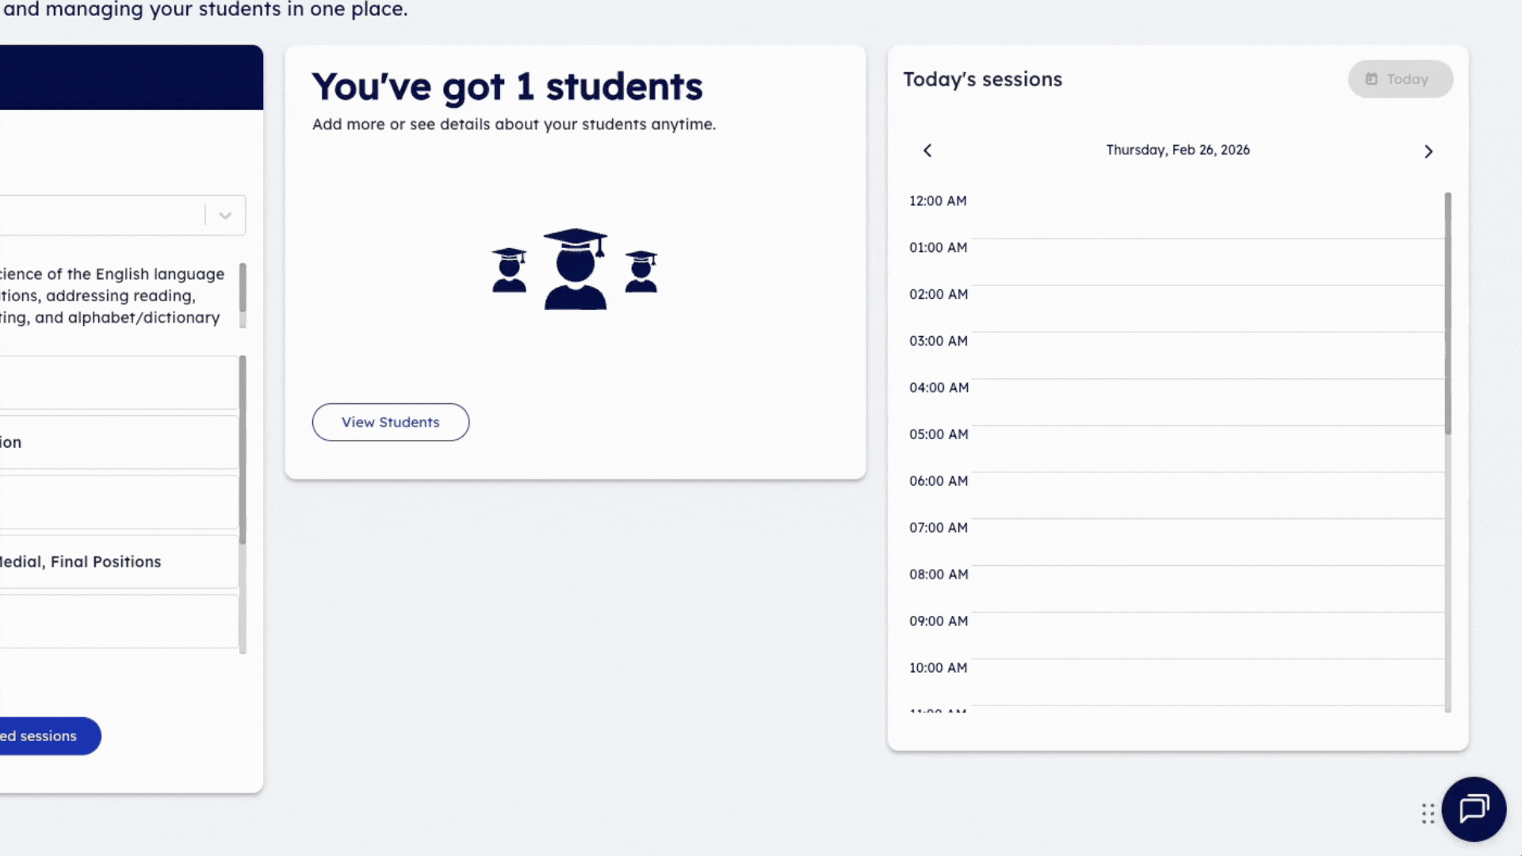Expand the filter selector chevron on the left
Image resolution: width=1522 pixels, height=856 pixels.
(224, 215)
